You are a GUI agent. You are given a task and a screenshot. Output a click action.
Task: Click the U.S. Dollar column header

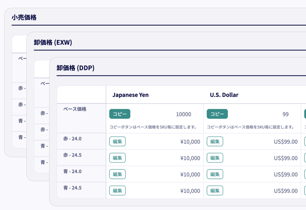click(x=224, y=95)
